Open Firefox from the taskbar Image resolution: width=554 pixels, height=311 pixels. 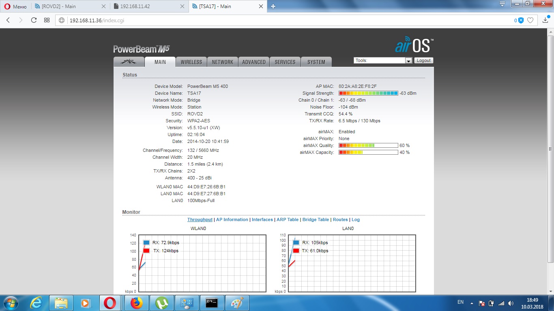137,303
